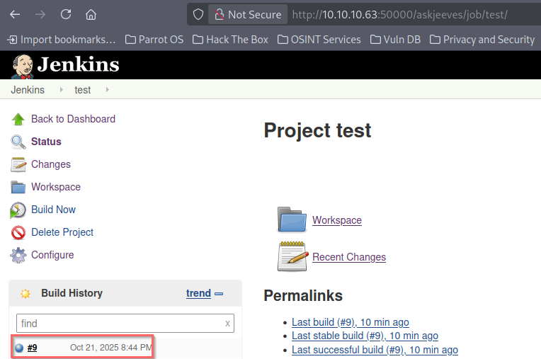The height and width of the screenshot is (359, 541).
Task: Collapse build history using the minus icon
Action: pos(219,294)
